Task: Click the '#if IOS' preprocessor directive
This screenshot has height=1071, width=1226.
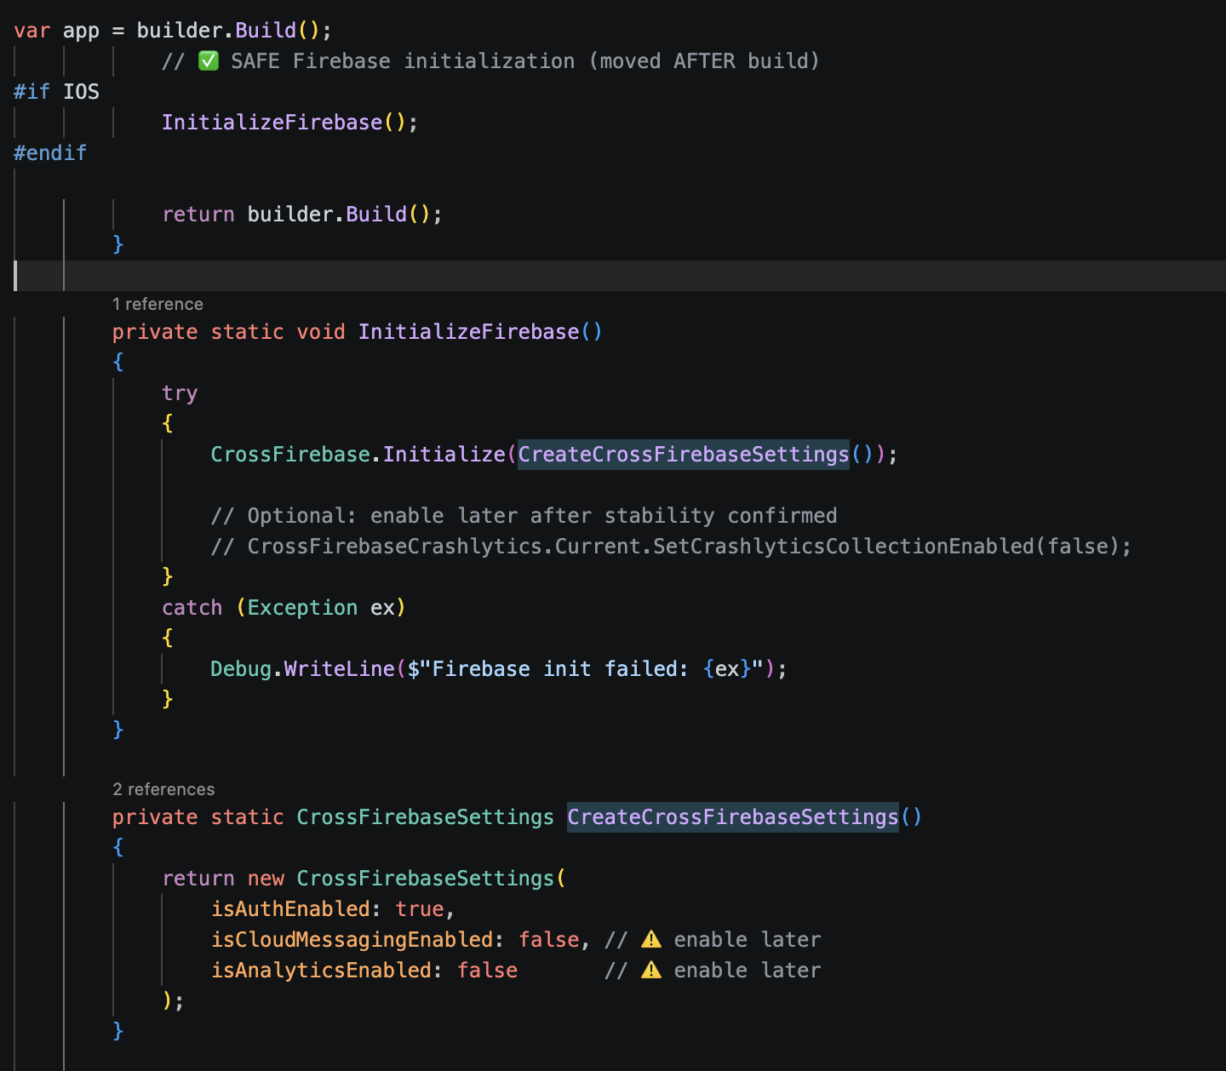Action: [x=56, y=92]
